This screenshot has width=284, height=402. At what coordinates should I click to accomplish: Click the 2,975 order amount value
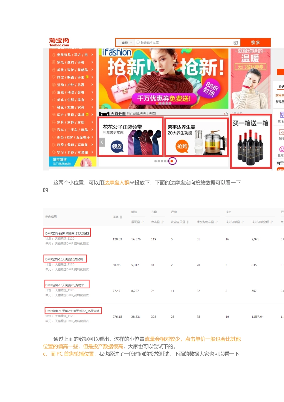point(255,239)
